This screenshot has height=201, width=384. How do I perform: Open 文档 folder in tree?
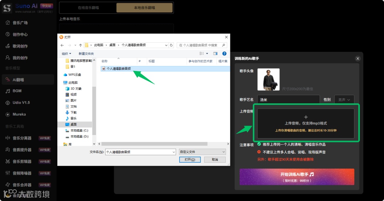click(x=71, y=107)
